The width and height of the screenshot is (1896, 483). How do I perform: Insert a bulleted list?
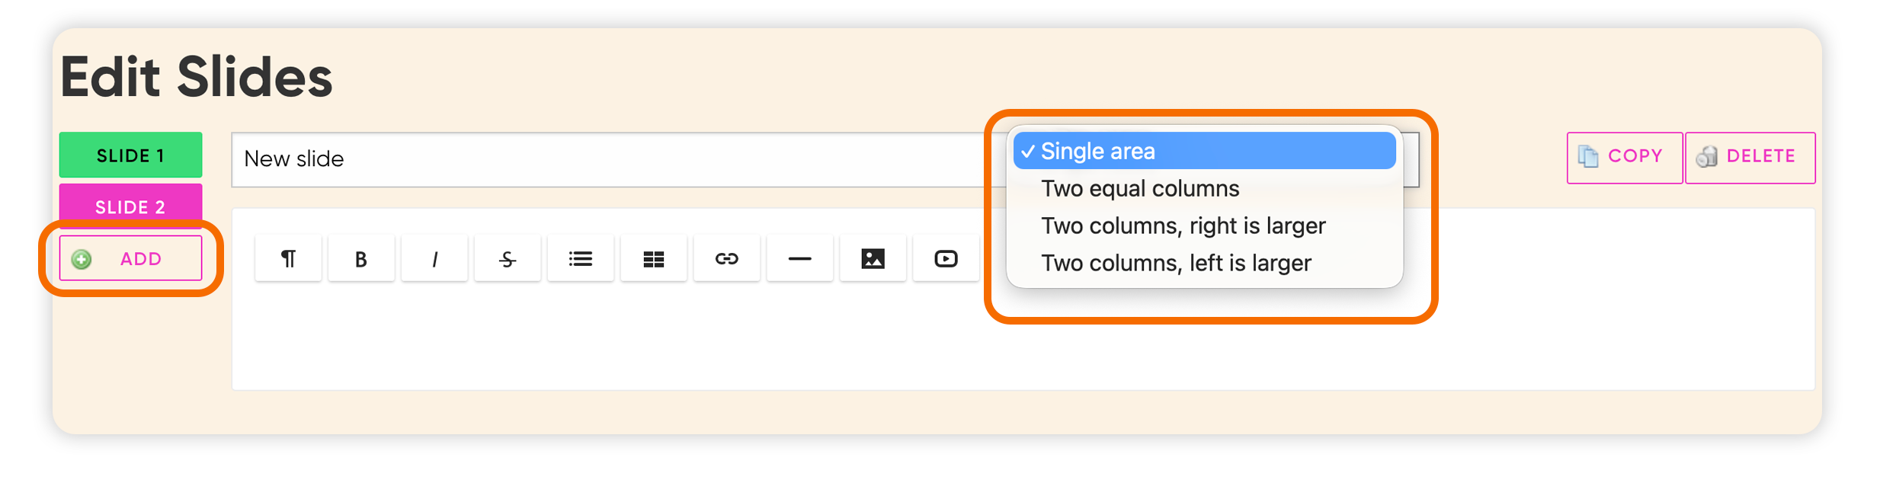(x=581, y=259)
